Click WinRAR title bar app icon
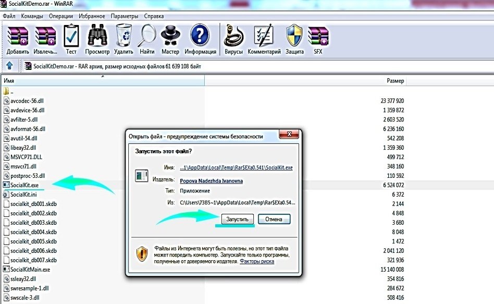Viewport: 494px width, 304px height. (4, 4)
